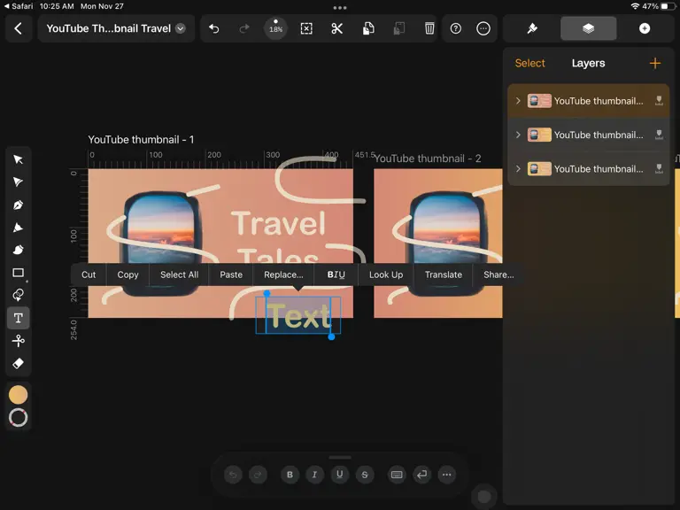Toggle Underline in bottom text bar
The image size is (680, 510).
pyautogui.click(x=340, y=475)
